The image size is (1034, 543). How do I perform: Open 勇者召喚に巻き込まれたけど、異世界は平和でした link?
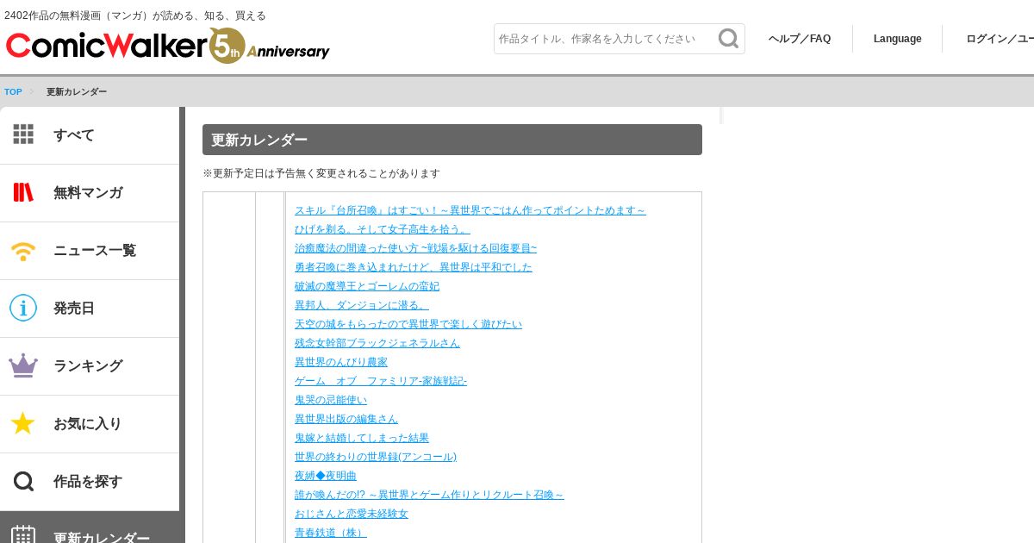tap(414, 267)
